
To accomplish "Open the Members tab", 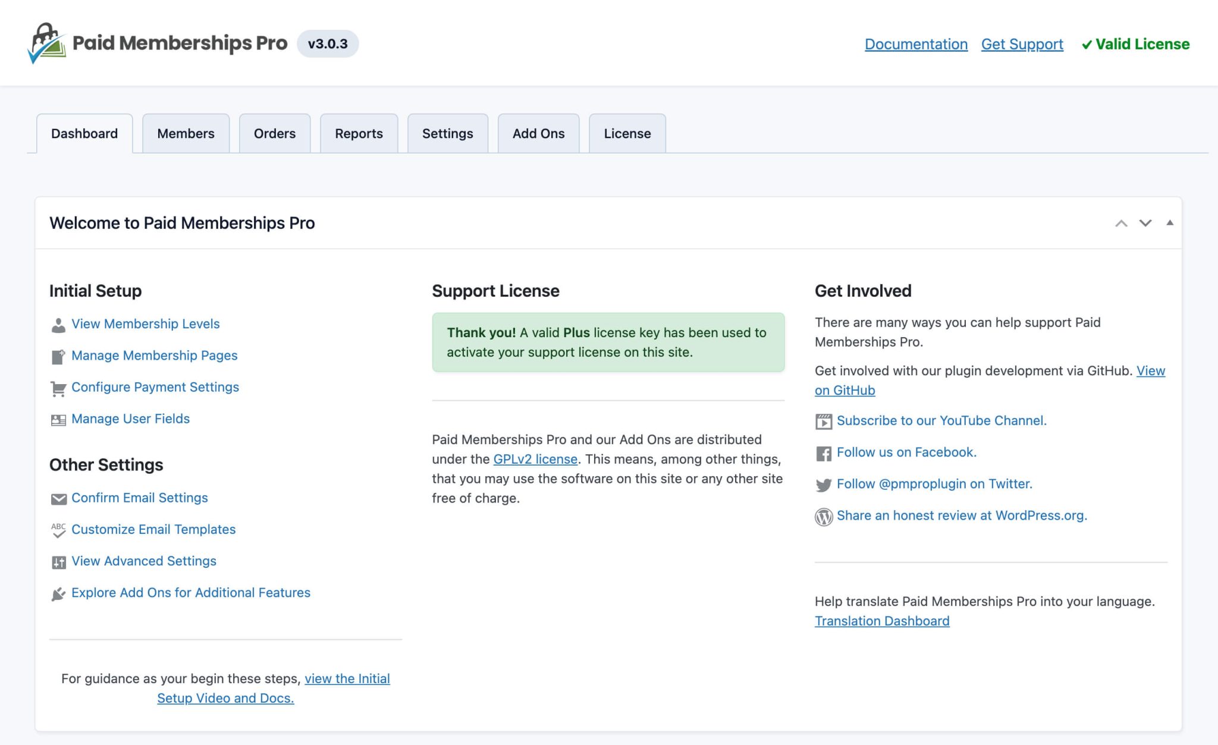I will pos(186,133).
